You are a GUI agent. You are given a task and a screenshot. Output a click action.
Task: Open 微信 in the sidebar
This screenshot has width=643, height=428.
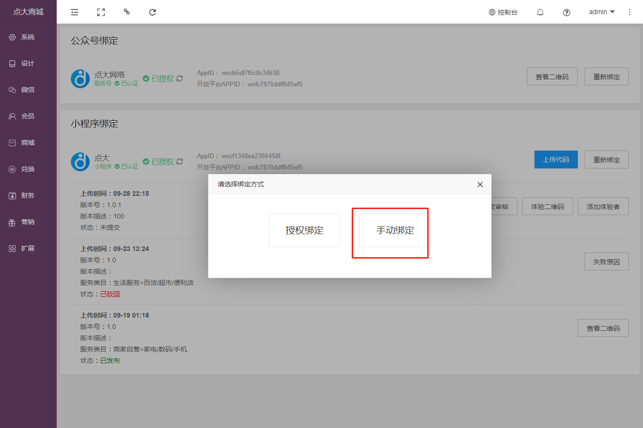[28, 90]
